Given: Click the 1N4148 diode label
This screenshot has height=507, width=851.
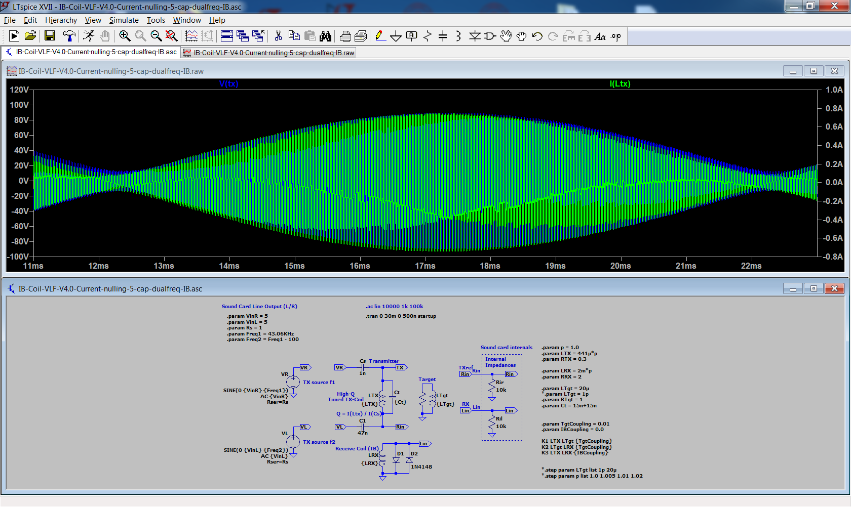Looking at the screenshot, I should tap(421, 467).
